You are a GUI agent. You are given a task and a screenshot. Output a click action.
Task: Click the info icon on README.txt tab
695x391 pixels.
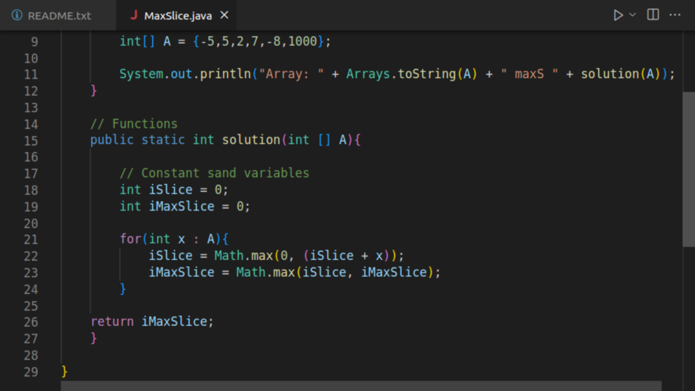click(x=17, y=15)
